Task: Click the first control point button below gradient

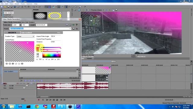Action: [x=7, y=64]
